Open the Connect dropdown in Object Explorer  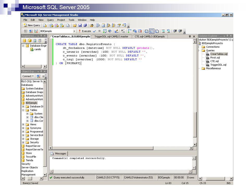[x=28, y=76]
